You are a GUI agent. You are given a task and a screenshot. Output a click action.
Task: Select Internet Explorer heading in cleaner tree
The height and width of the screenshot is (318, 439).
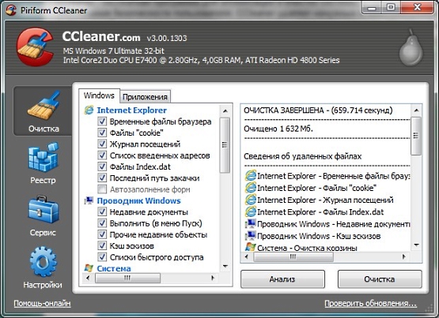[131, 110]
